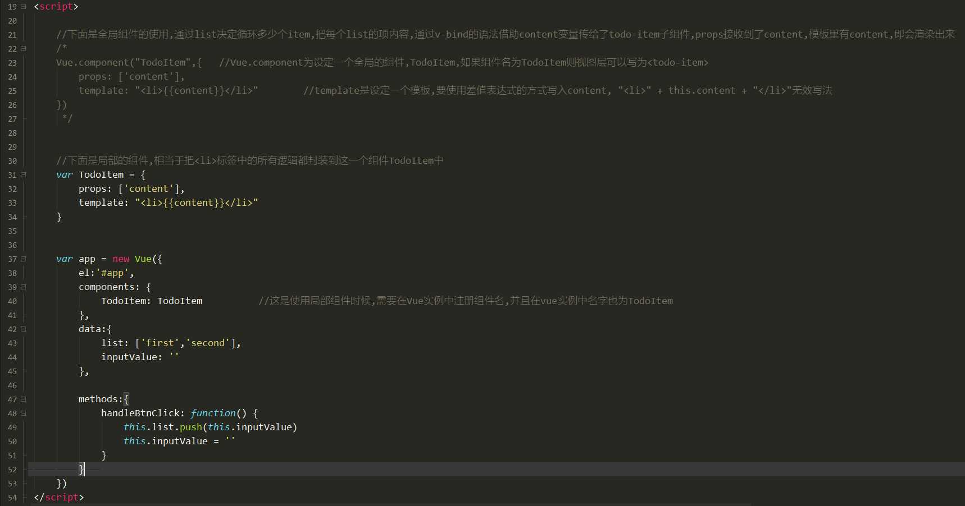Screen dimensions: 965x506
Task: Click the uncommented props: ['content'] on line 32
Action: click(131, 189)
